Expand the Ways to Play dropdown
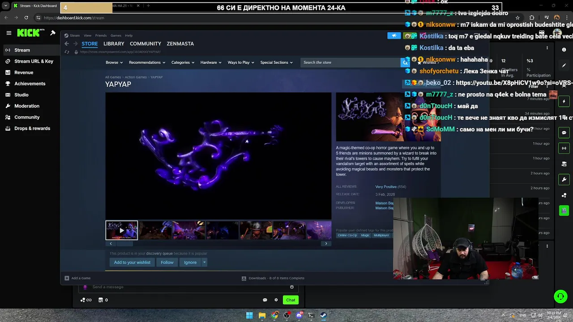 pyautogui.click(x=241, y=63)
